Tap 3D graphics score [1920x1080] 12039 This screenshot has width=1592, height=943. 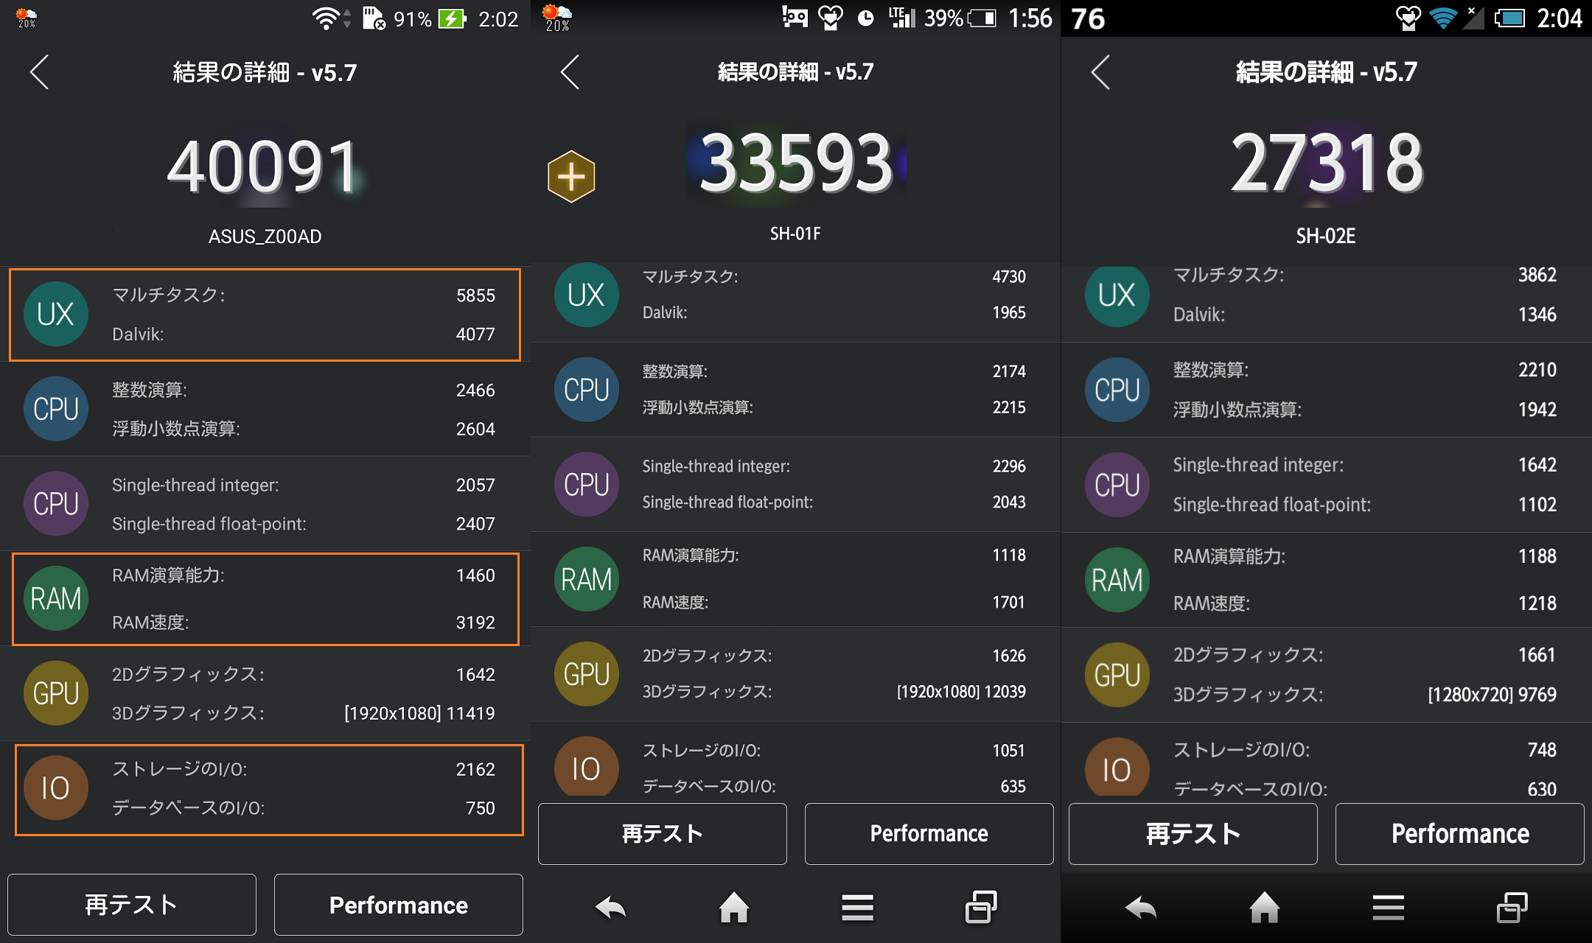coord(961,692)
